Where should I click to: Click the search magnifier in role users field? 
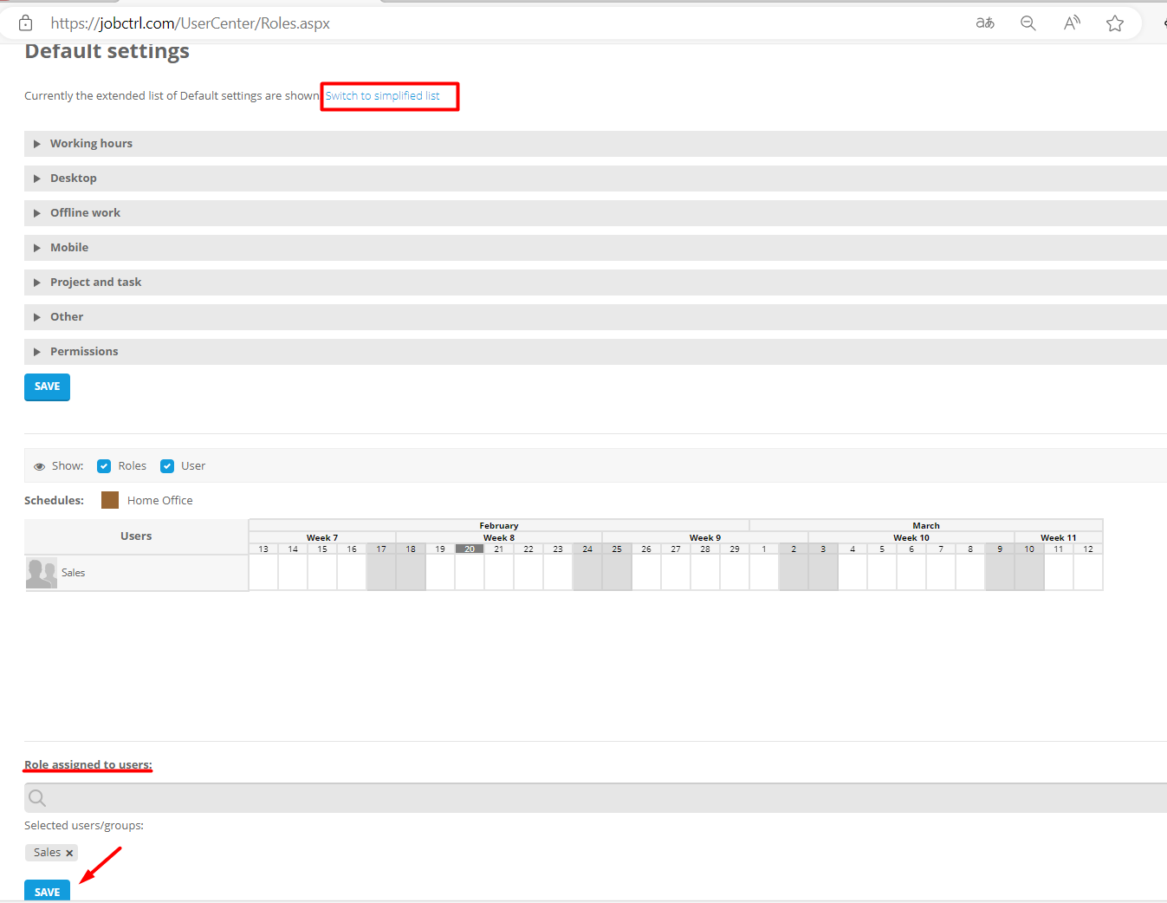tap(37, 798)
